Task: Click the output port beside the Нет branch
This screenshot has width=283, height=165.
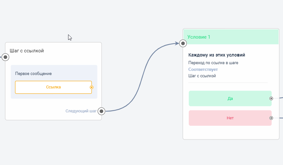Action: [x=271, y=118]
